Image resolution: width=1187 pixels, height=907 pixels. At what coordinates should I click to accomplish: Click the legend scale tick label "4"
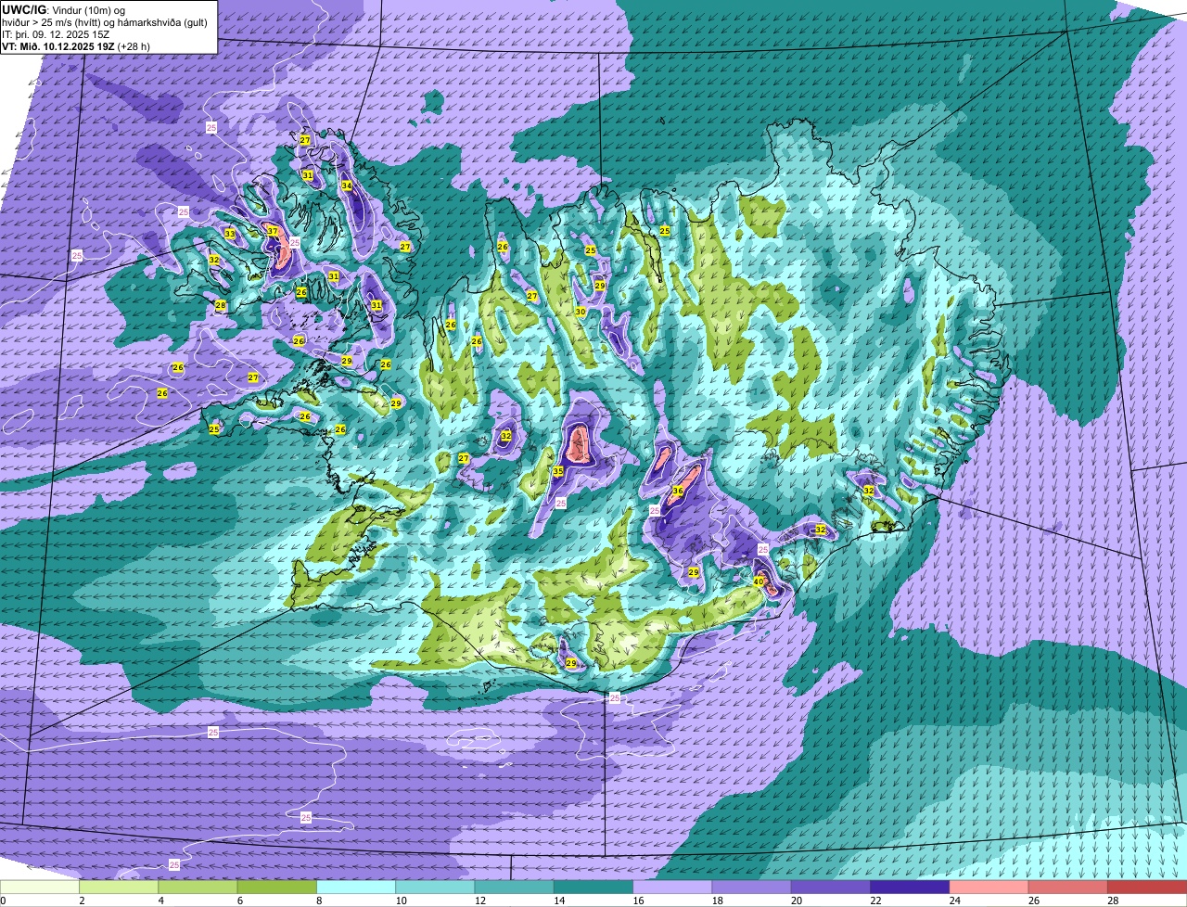coord(160,901)
